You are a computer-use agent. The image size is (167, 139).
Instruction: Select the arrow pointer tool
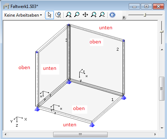pyautogui.click(x=49, y=15)
